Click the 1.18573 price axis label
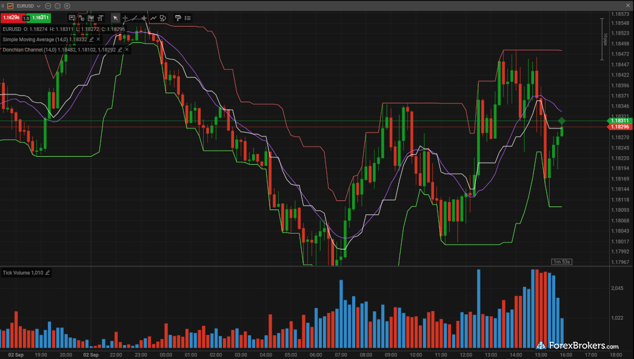The height and width of the screenshot is (359, 634). tap(620, 14)
